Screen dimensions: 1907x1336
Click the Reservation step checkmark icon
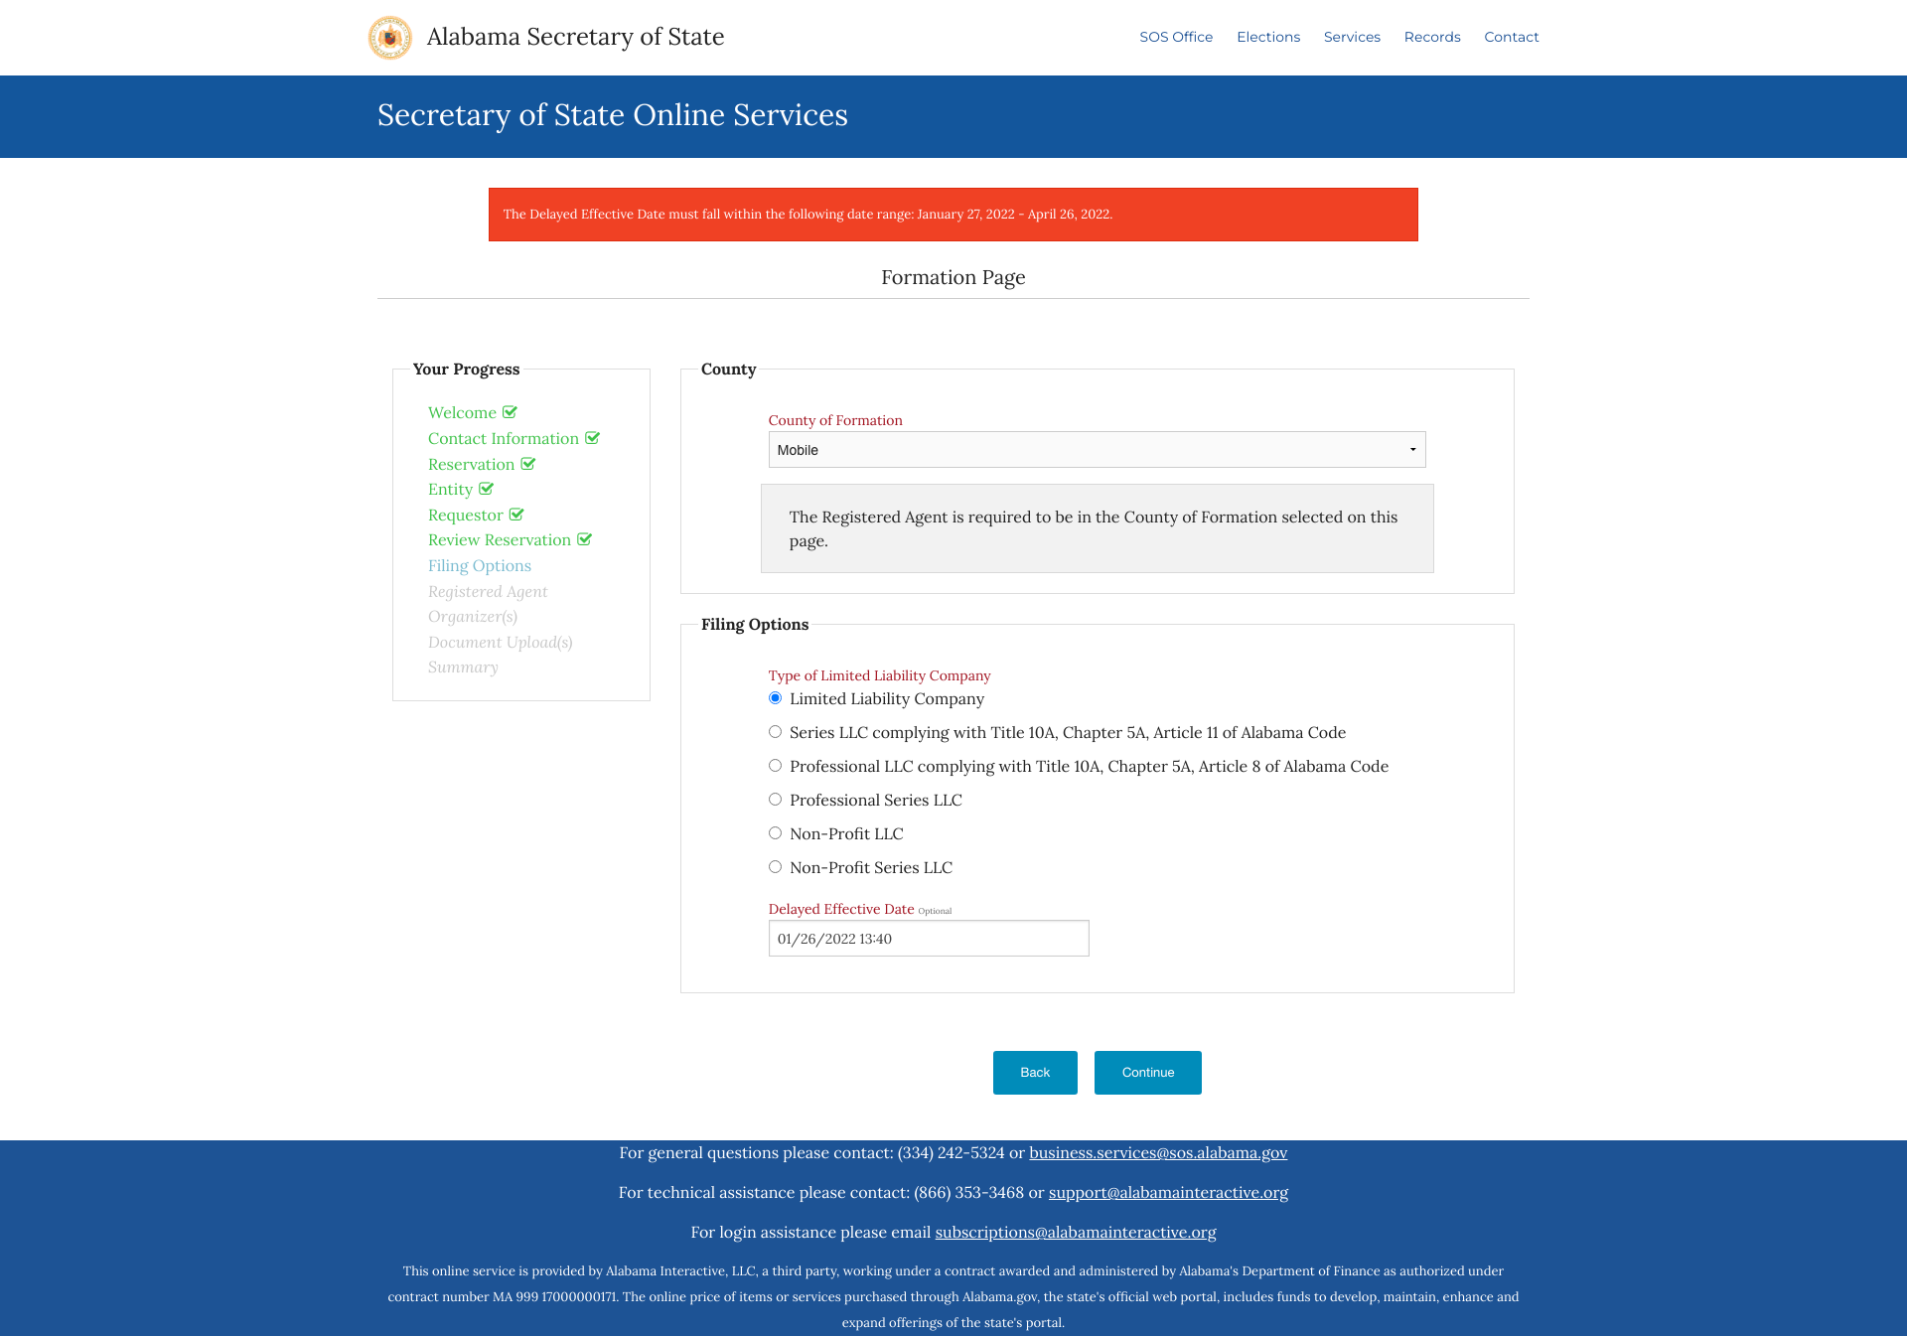tap(528, 464)
